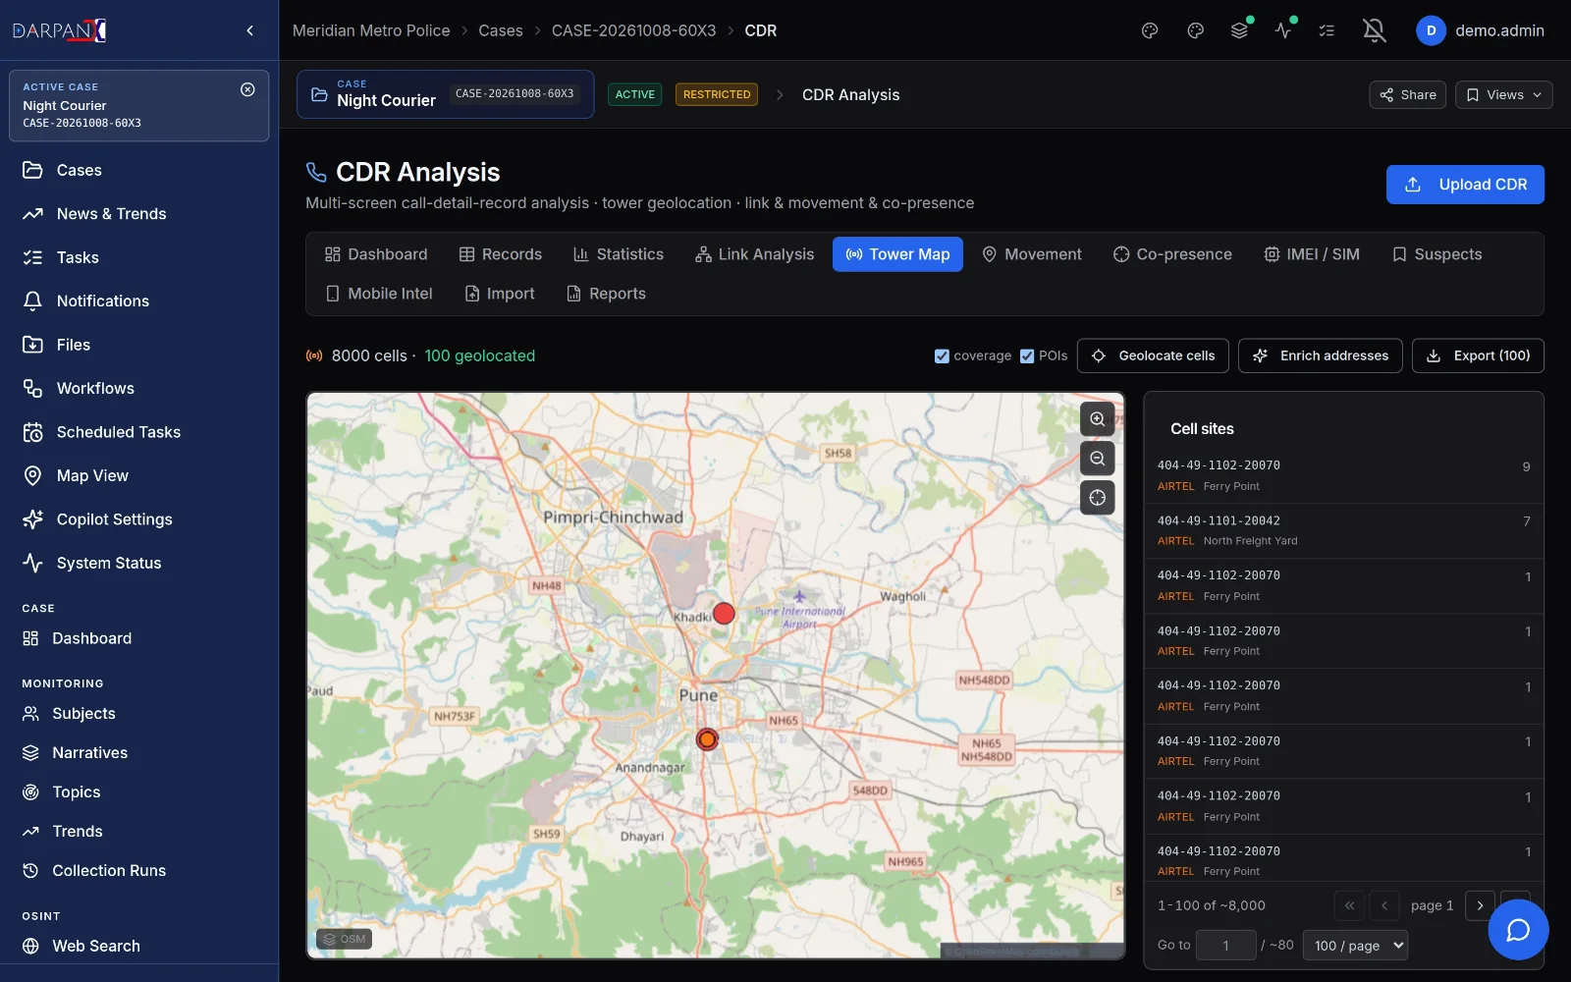The image size is (1571, 982).
Task: Open the chat assistant bubble
Action: tap(1518, 930)
